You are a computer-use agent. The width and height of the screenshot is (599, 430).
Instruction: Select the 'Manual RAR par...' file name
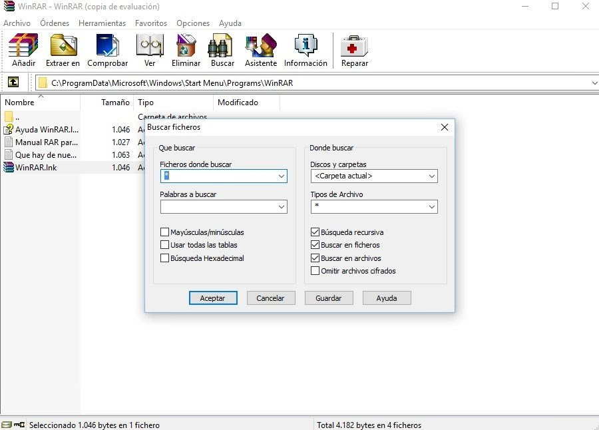[x=47, y=142]
